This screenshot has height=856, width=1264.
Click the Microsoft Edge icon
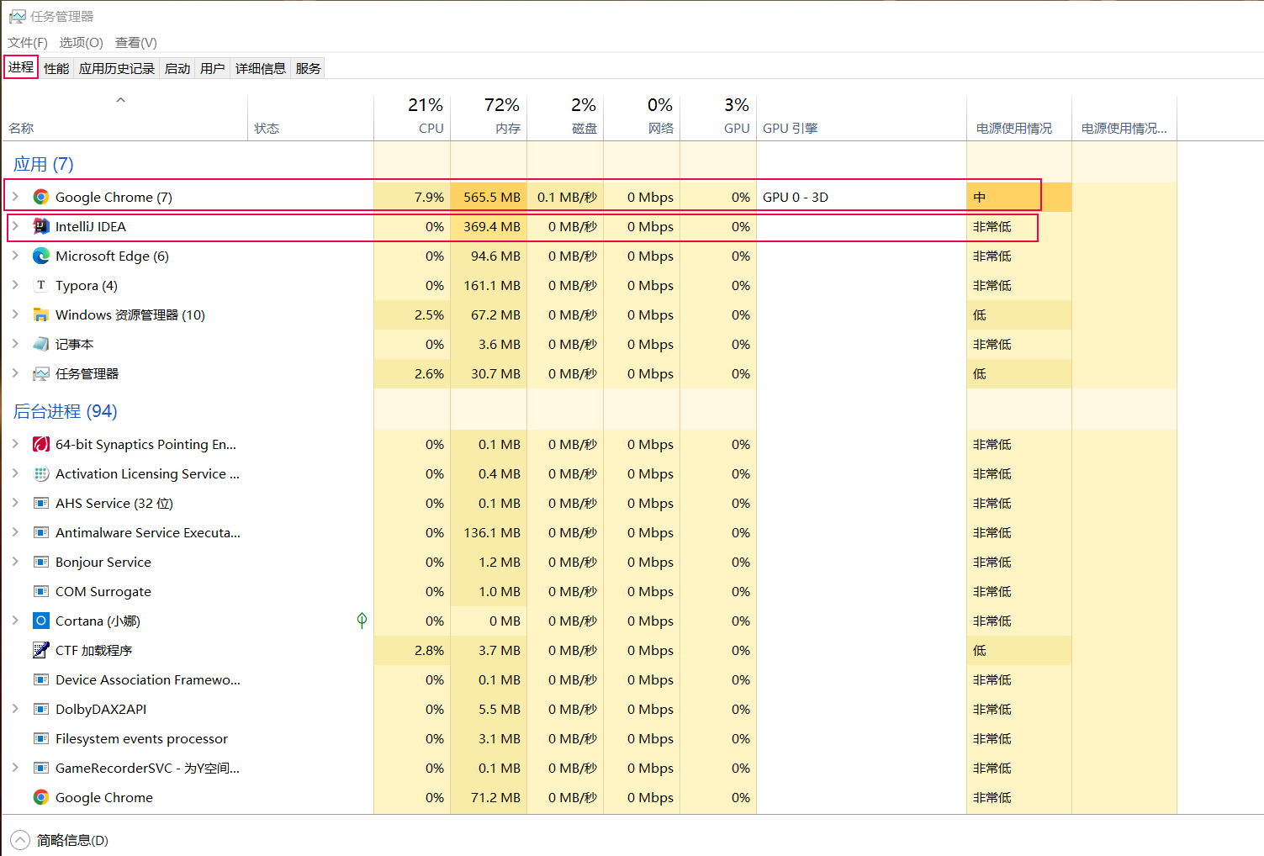[40, 256]
